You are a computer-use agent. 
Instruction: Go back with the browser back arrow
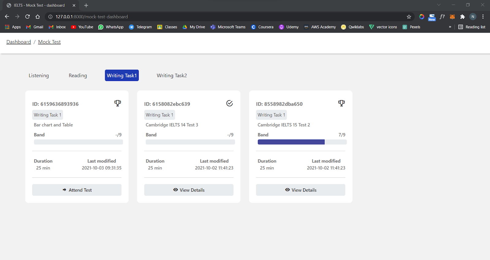(x=7, y=17)
